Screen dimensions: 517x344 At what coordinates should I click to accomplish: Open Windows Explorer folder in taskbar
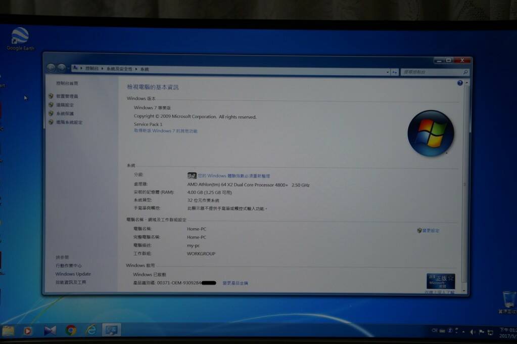[x=8, y=331]
